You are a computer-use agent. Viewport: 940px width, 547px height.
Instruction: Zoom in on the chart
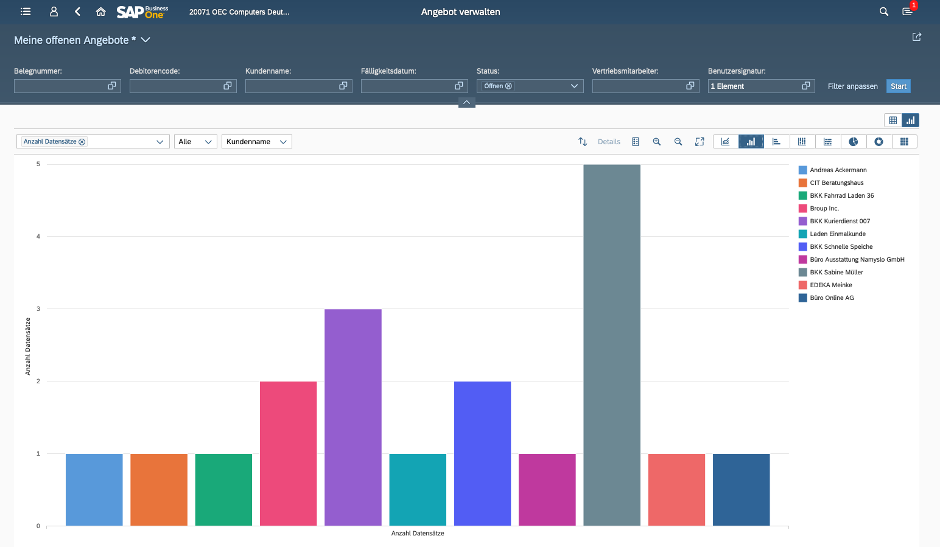[x=657, y=142]
